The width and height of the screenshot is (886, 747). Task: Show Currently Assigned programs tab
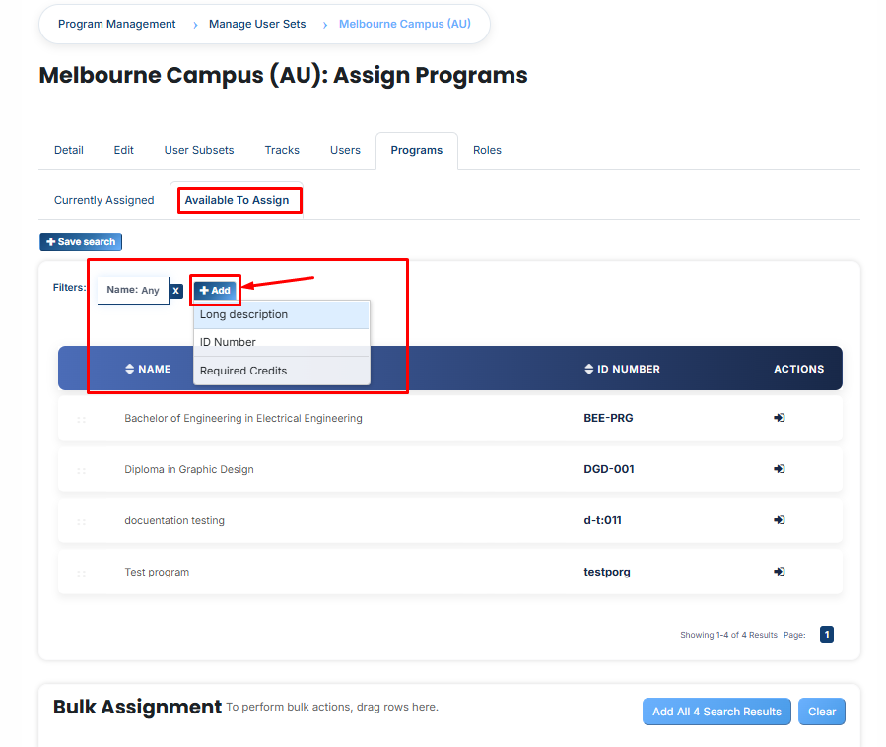[x=103, y=201]
